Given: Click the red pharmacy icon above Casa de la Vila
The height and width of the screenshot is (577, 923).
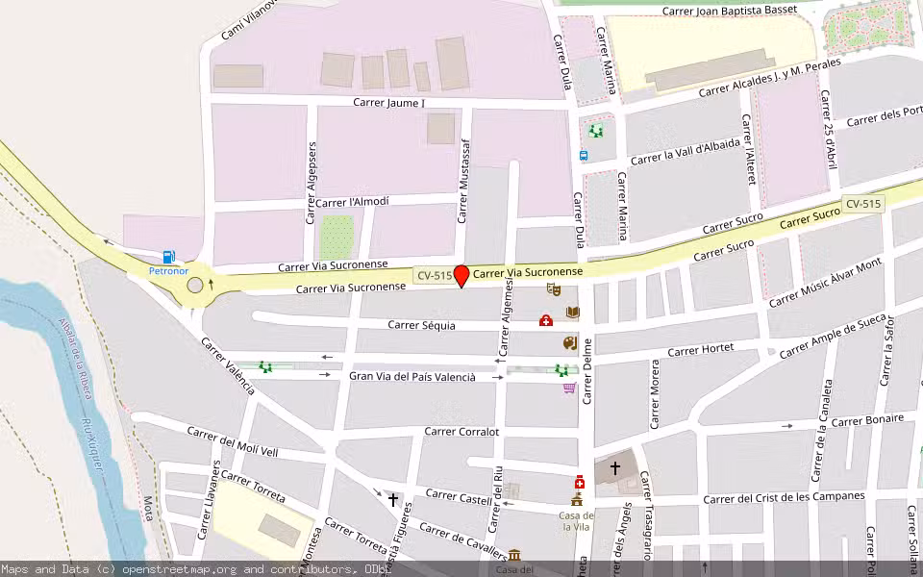Looking at the screenshot, I should point(579,482).
